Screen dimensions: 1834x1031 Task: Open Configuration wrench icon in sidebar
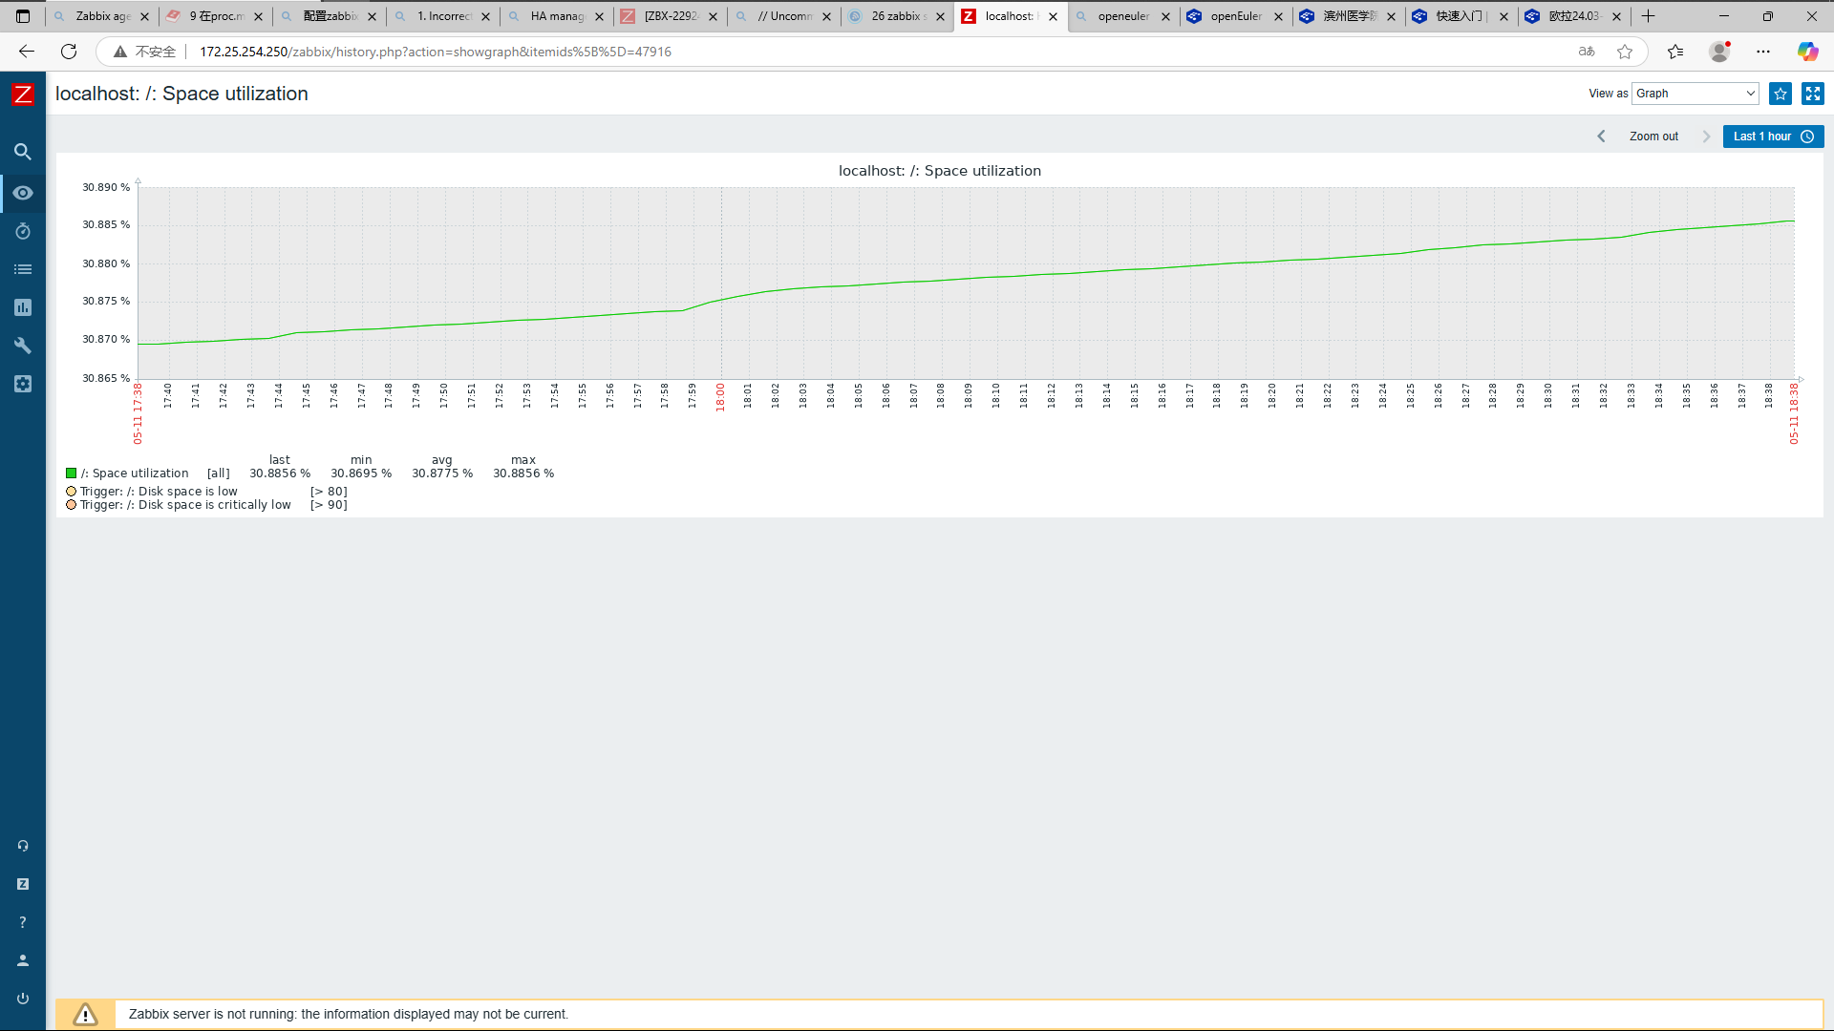pos(23,346)
